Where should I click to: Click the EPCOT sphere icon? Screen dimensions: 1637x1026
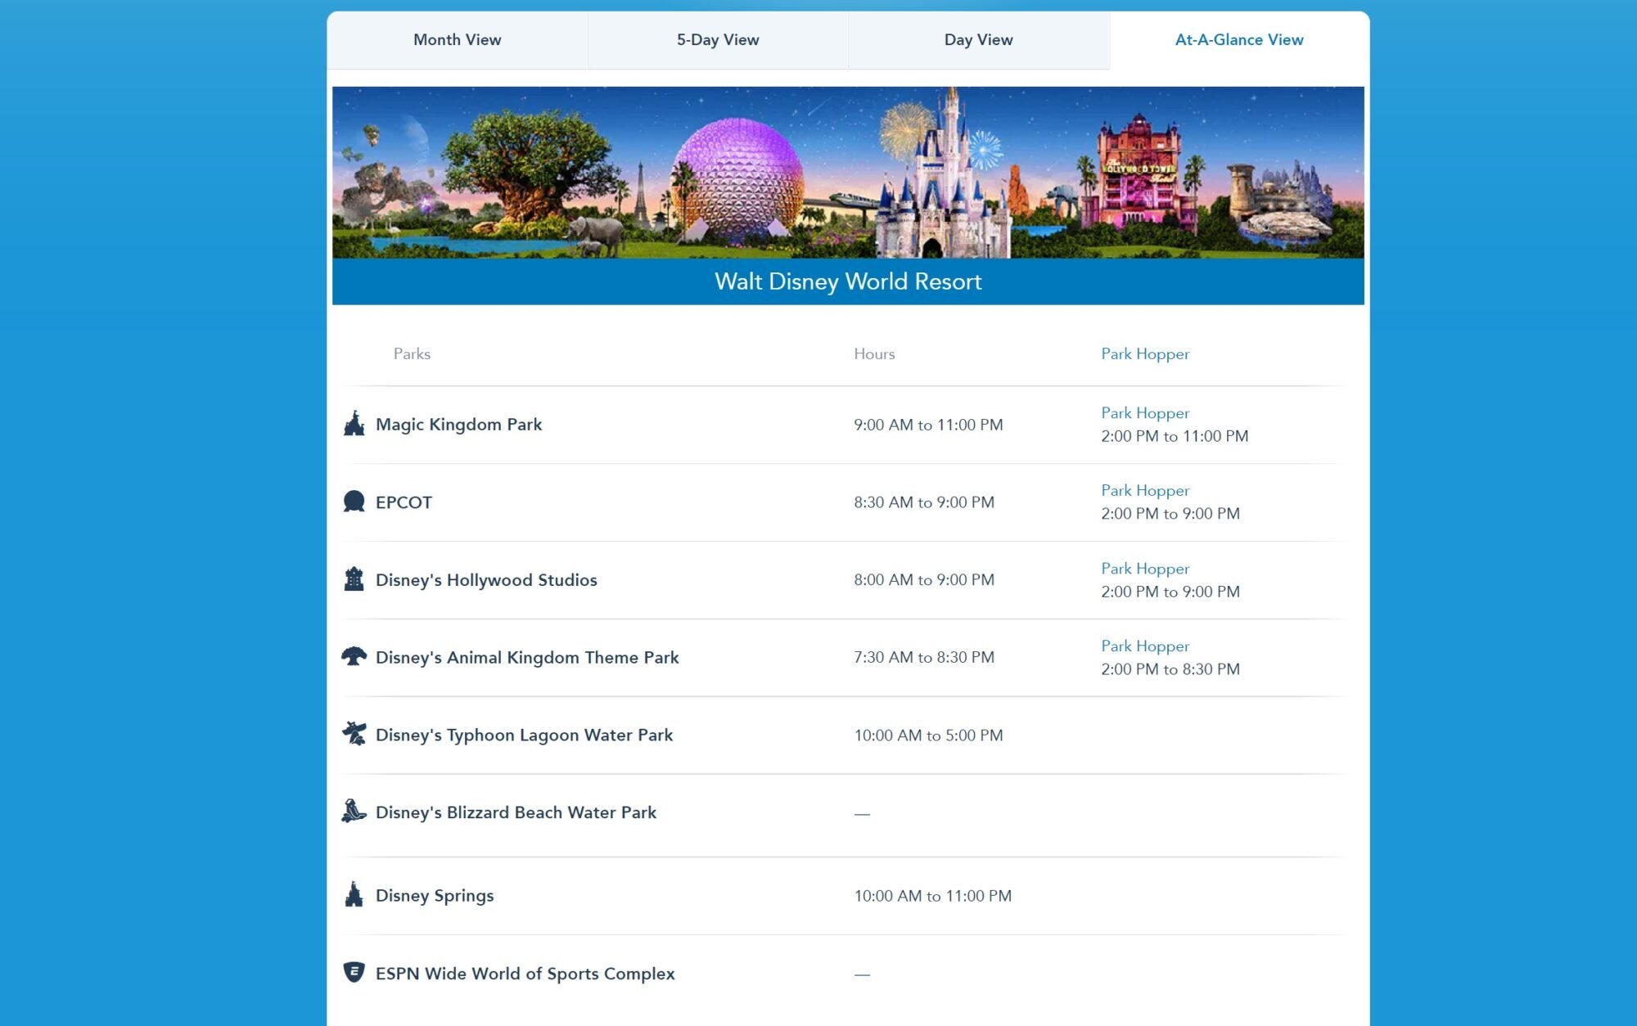coord(354,502)
